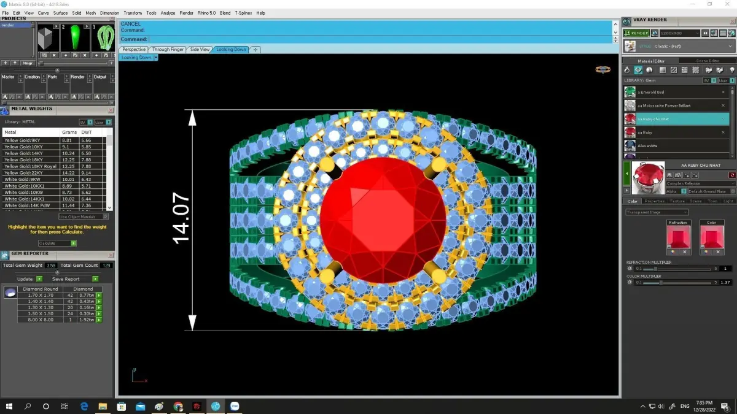This screenshot has width=737, height=414.
Task: Open the Looking Down viewport dropdown arrow
Action: click(156, 58)
